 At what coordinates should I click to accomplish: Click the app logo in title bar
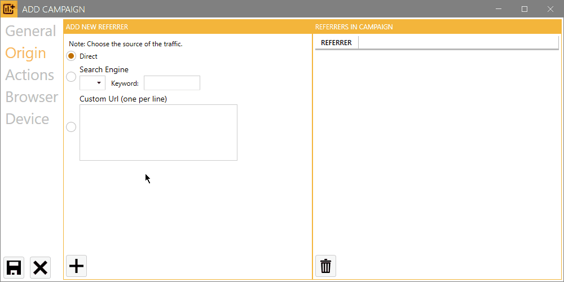tap(10, 9)
